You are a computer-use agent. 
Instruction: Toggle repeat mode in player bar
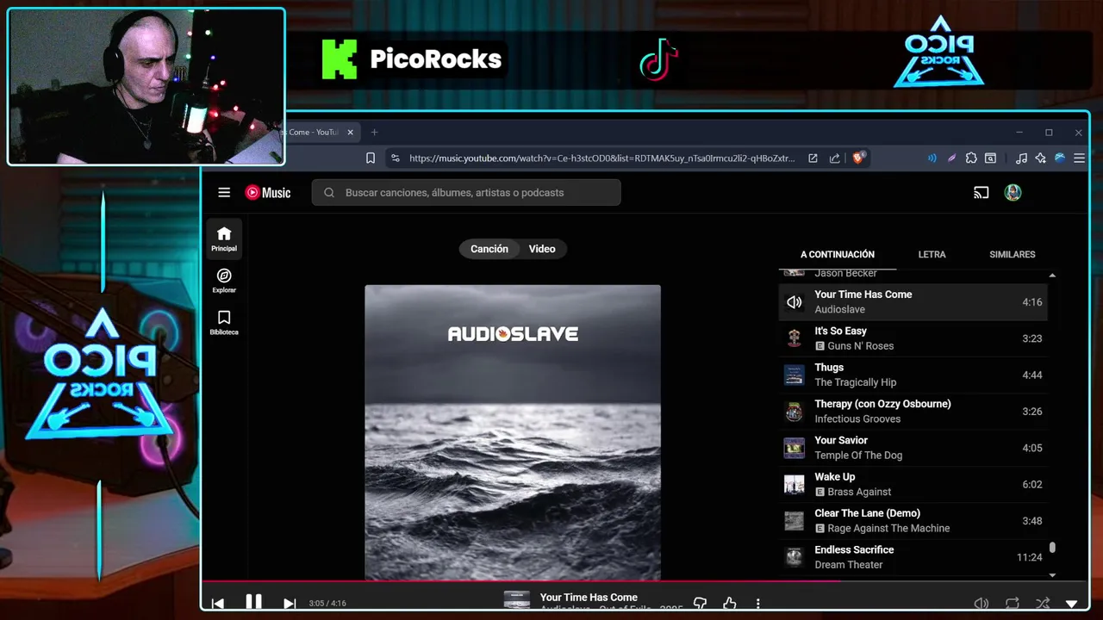coord(1012,604)
